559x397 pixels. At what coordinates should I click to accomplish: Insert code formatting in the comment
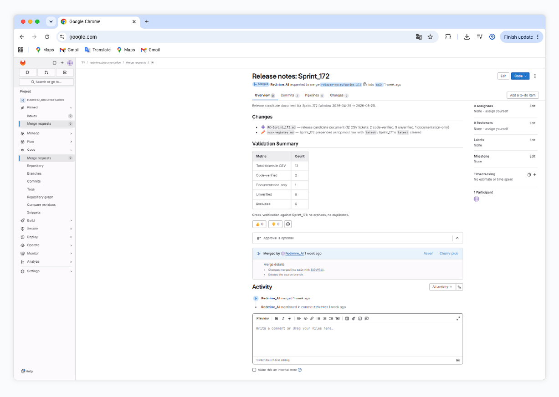pos(306,319)
